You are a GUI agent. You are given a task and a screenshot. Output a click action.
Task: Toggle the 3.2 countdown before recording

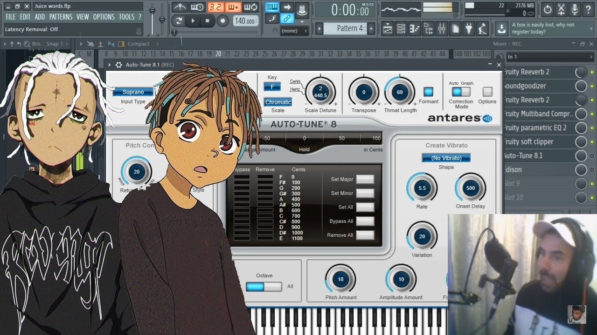tap(215, 7)
